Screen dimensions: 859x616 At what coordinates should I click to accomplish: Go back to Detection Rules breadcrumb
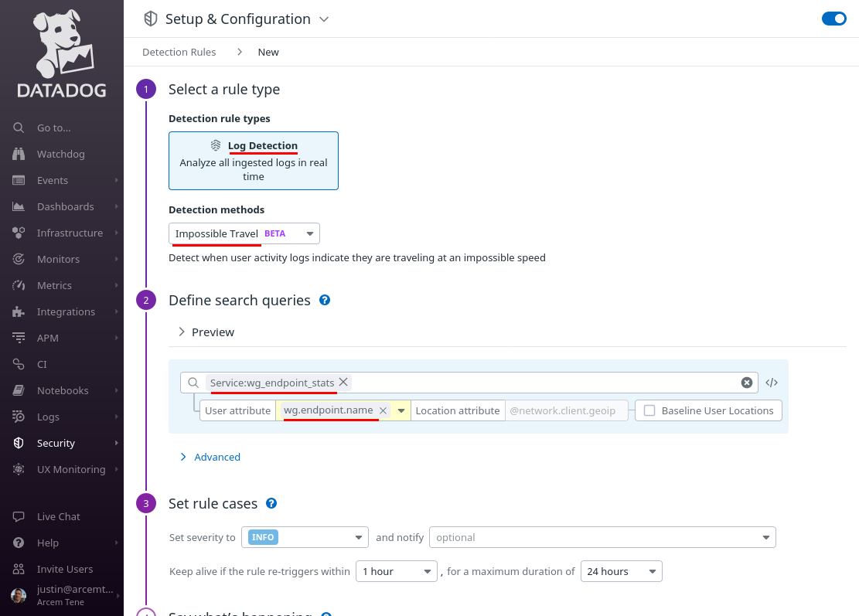[x=179, y=52]
